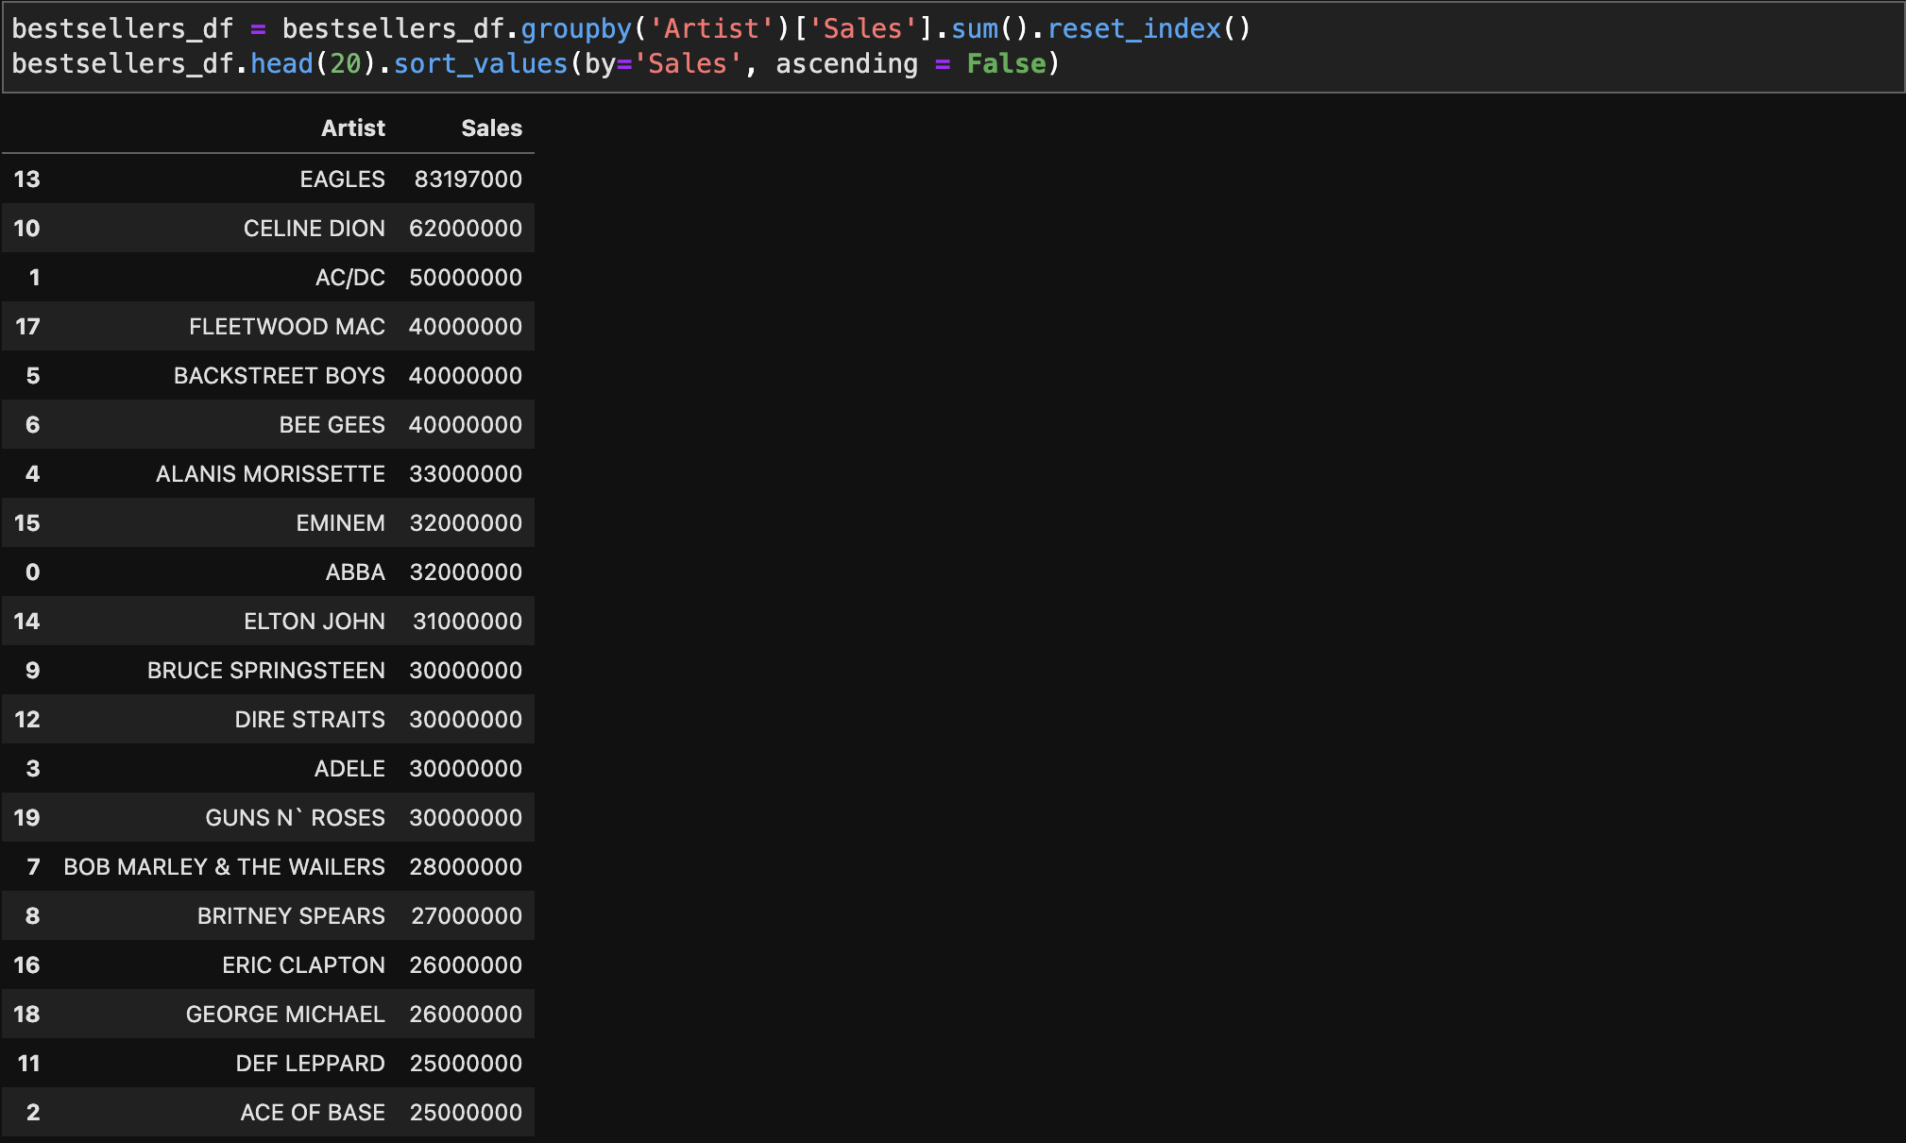Viewport: 1906px width, 1143px height.
Task: Click 'head' in the second code line
Action: pos(281,63)
